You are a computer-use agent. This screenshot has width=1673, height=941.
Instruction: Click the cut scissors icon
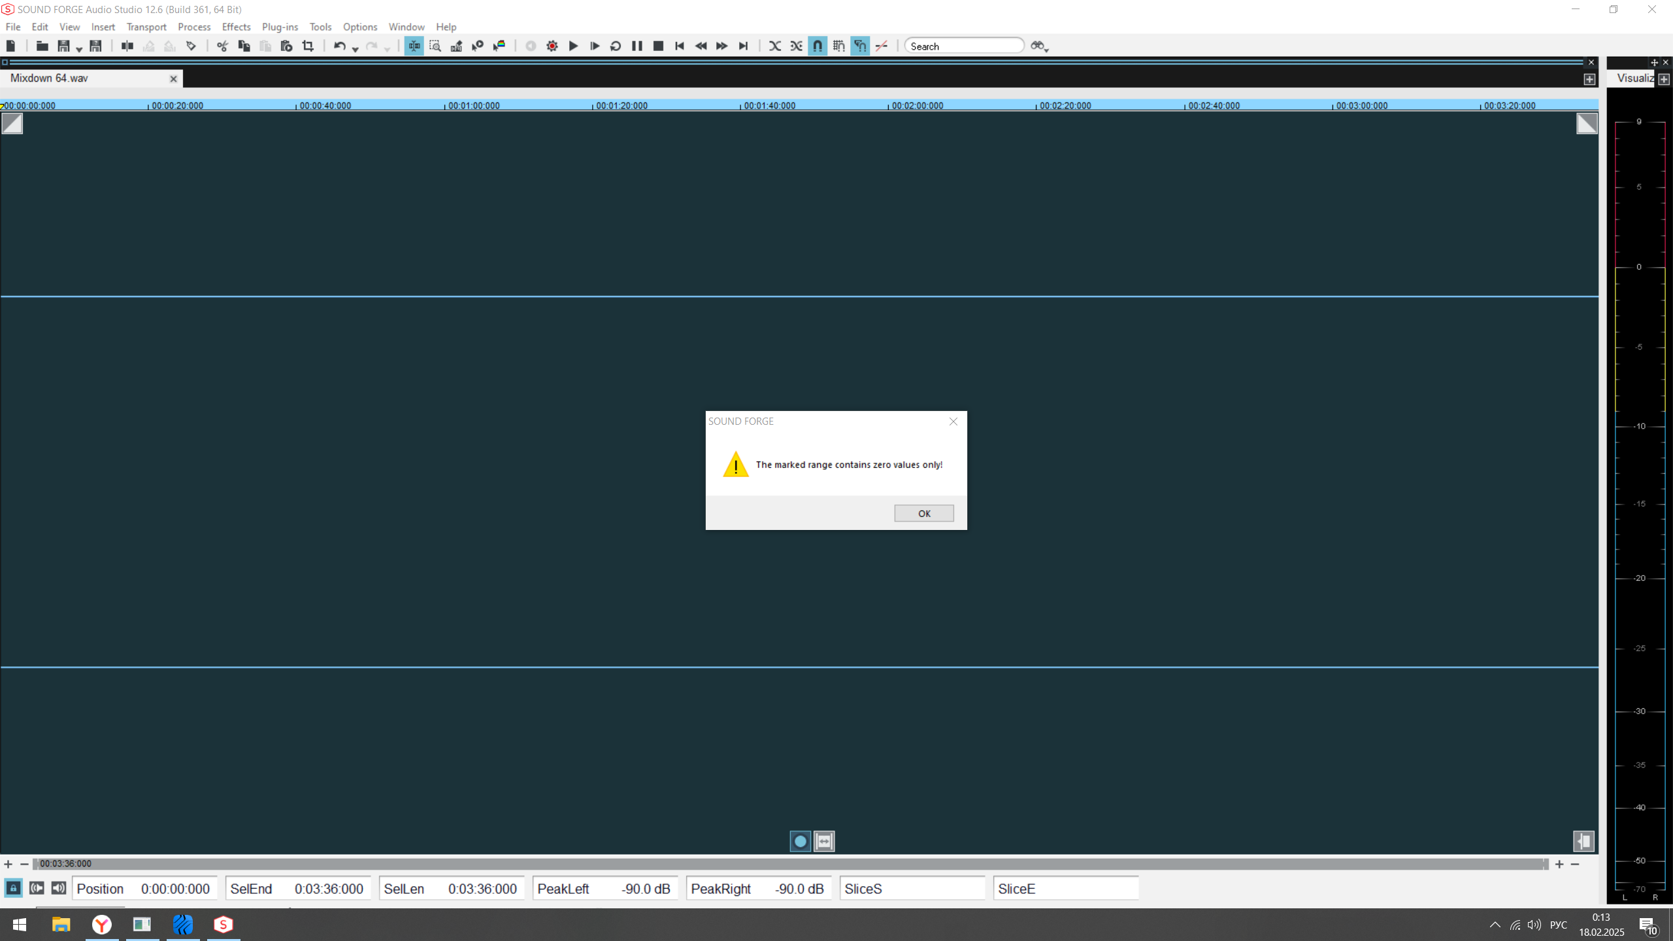coord(222,46)
